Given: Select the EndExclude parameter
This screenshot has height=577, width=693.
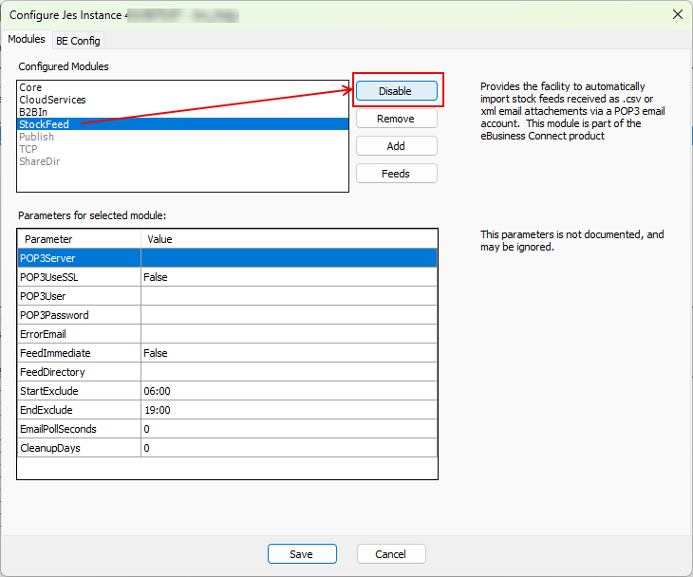Looking at the screenshot, I should [x=79, y=410].
